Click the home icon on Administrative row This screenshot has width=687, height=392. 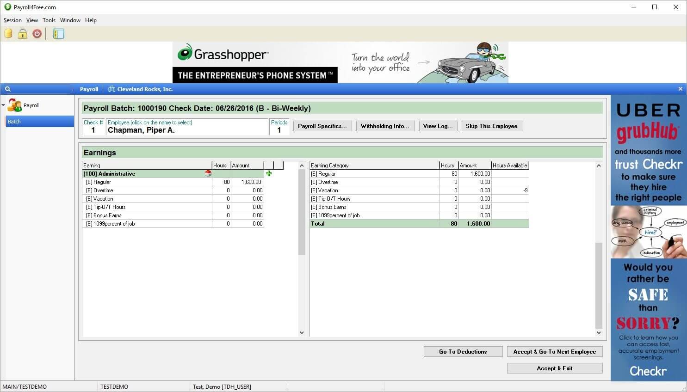click(208, 173)
